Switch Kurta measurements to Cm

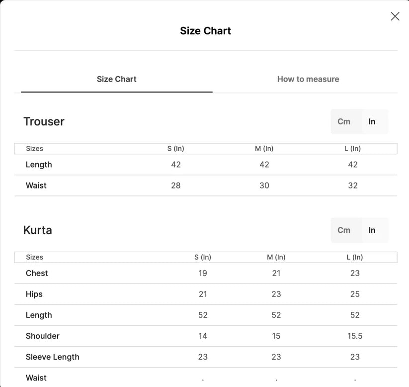tap(344, 230)
